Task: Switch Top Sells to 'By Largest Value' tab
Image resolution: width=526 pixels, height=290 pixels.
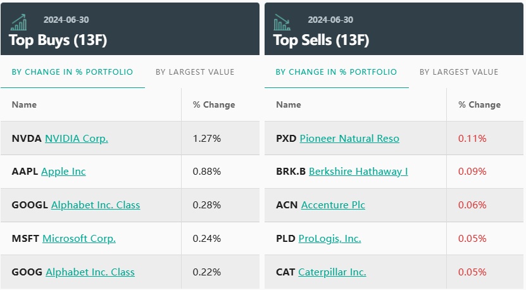Action: (x=459, y=72)
